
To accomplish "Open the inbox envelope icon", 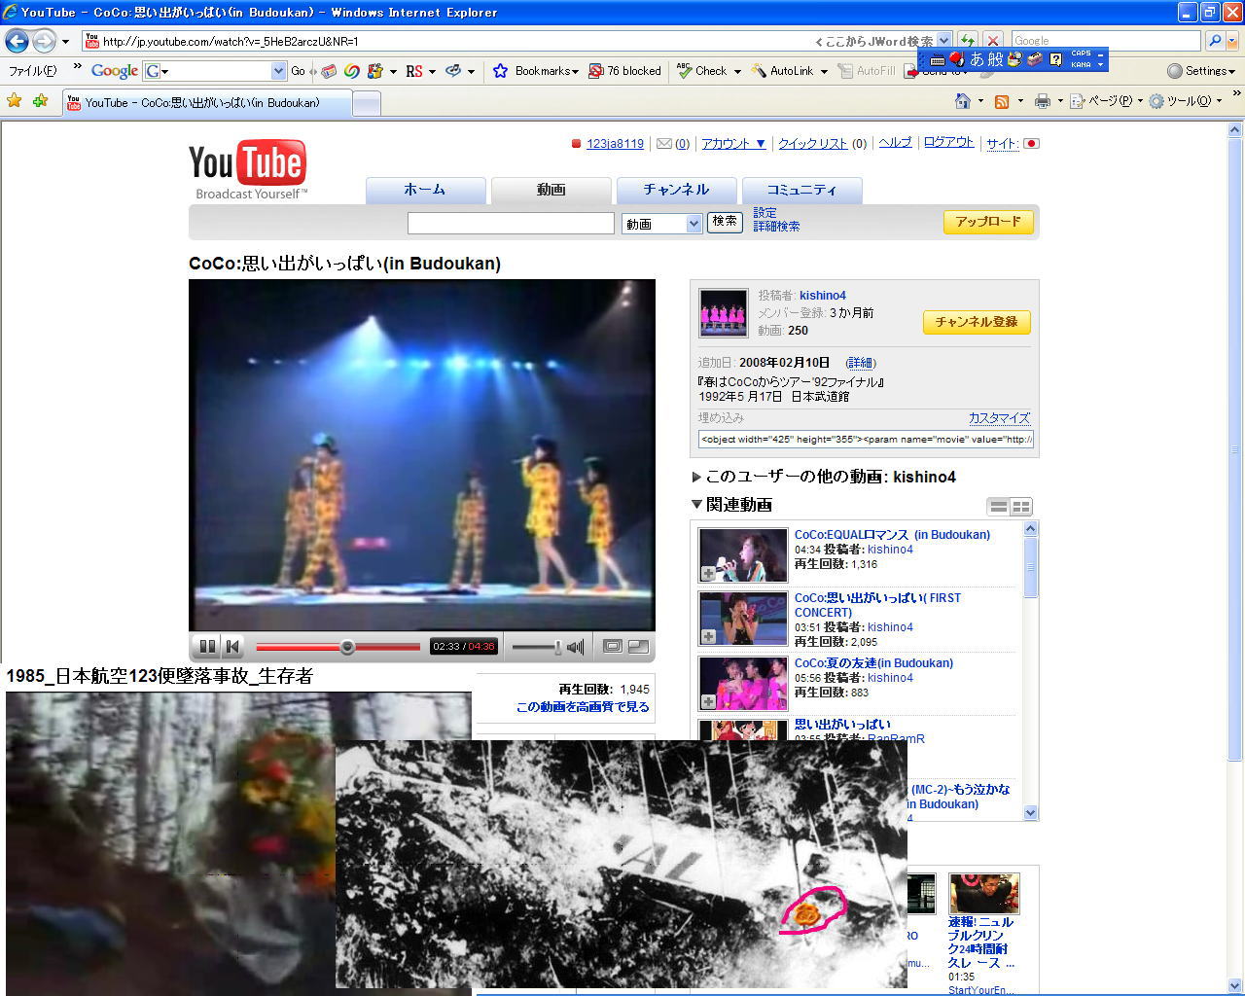I will point(664,144).
